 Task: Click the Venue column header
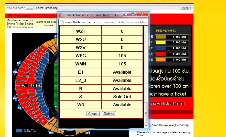coord(48,16)
